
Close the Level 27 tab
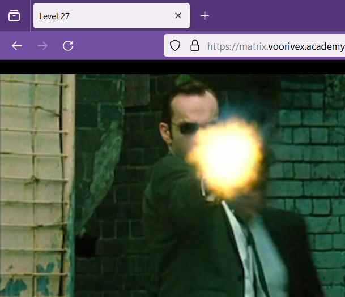click(178, 16)
